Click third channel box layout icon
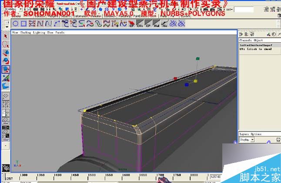This screenshot has height=183, width=281. pos(252,34)
